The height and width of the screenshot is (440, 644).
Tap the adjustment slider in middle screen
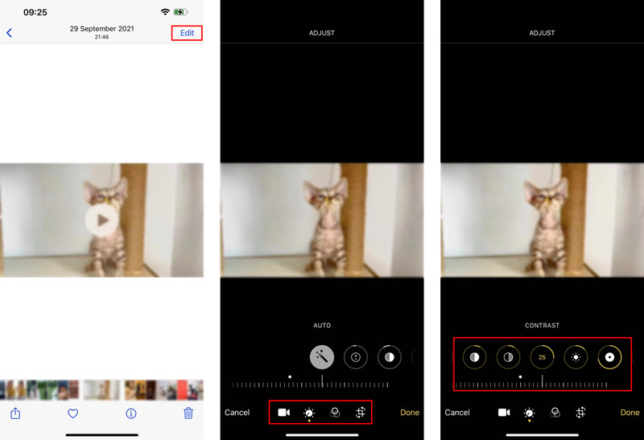tap(308, 383)
